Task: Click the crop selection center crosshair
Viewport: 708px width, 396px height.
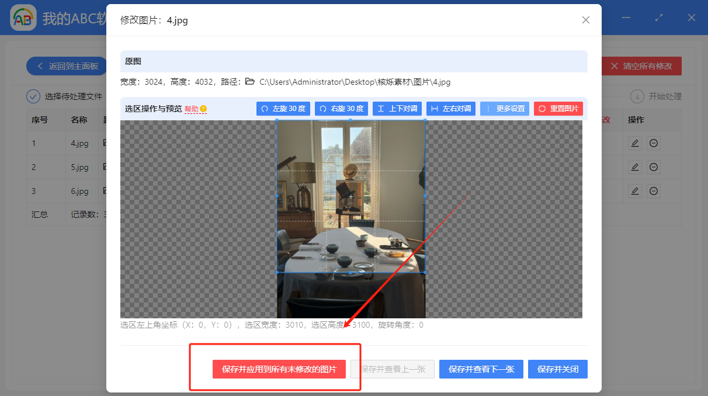Action: tap(350, 196)
